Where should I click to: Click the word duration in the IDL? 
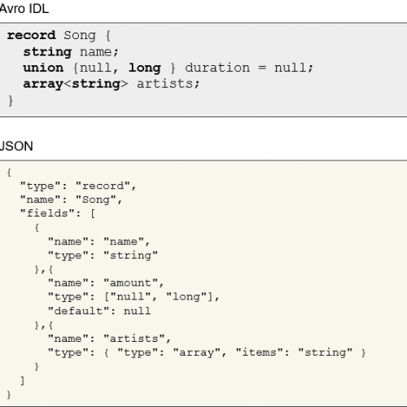(x=217, y=68)
